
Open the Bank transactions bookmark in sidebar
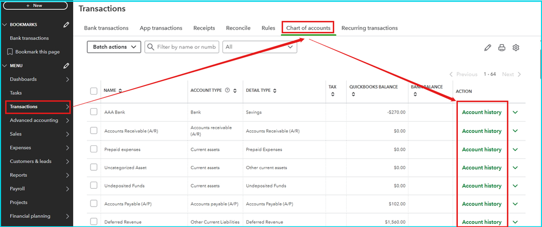[29, 38]
